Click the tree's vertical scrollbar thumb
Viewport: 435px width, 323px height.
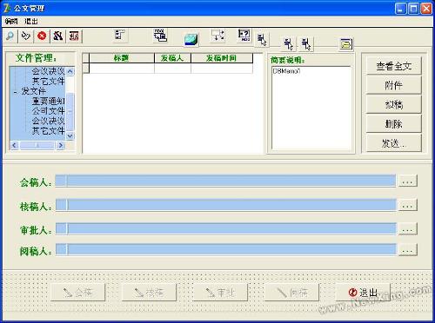70,111
